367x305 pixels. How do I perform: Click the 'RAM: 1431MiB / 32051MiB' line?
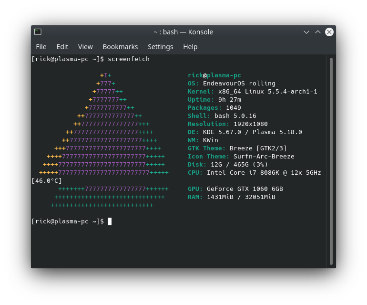[232, 197]
